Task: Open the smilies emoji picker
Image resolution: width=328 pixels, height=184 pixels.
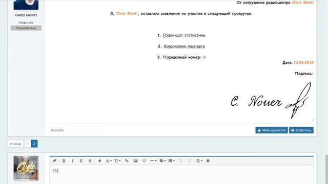Action: click(x=144, y=160)
